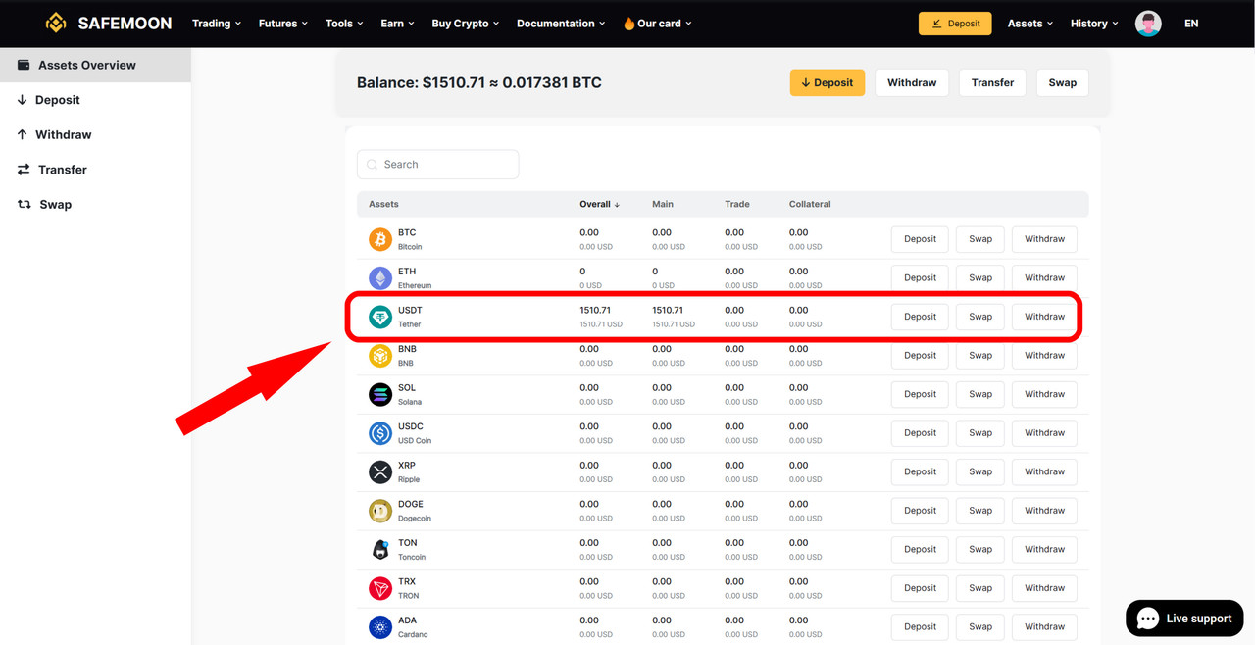Click the BNB coin icon
Viewport: 1255px width, 645px height.
pos(380,356)
